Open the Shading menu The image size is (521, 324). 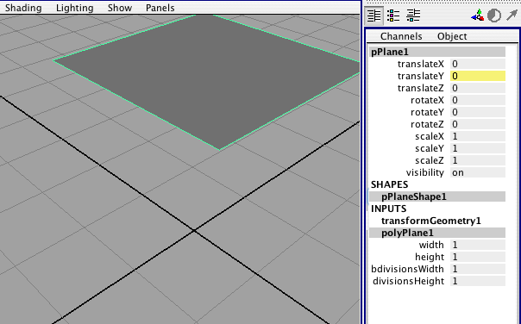point(23,8)
